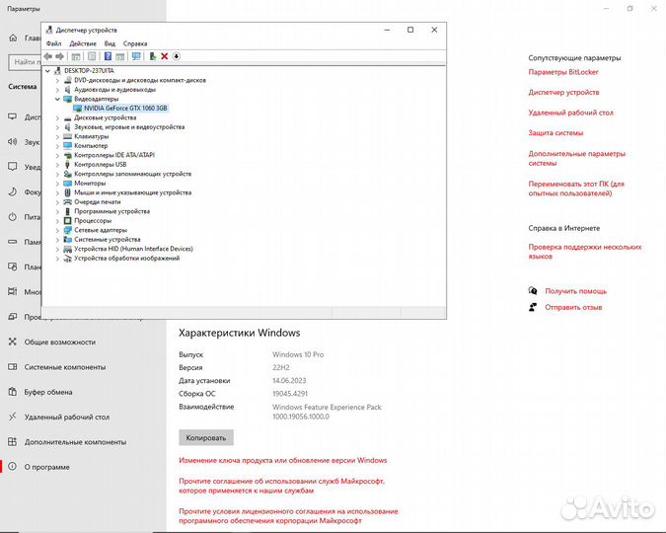
Task: Open Буфер обмена sidebar item
Action: (48, 392)
